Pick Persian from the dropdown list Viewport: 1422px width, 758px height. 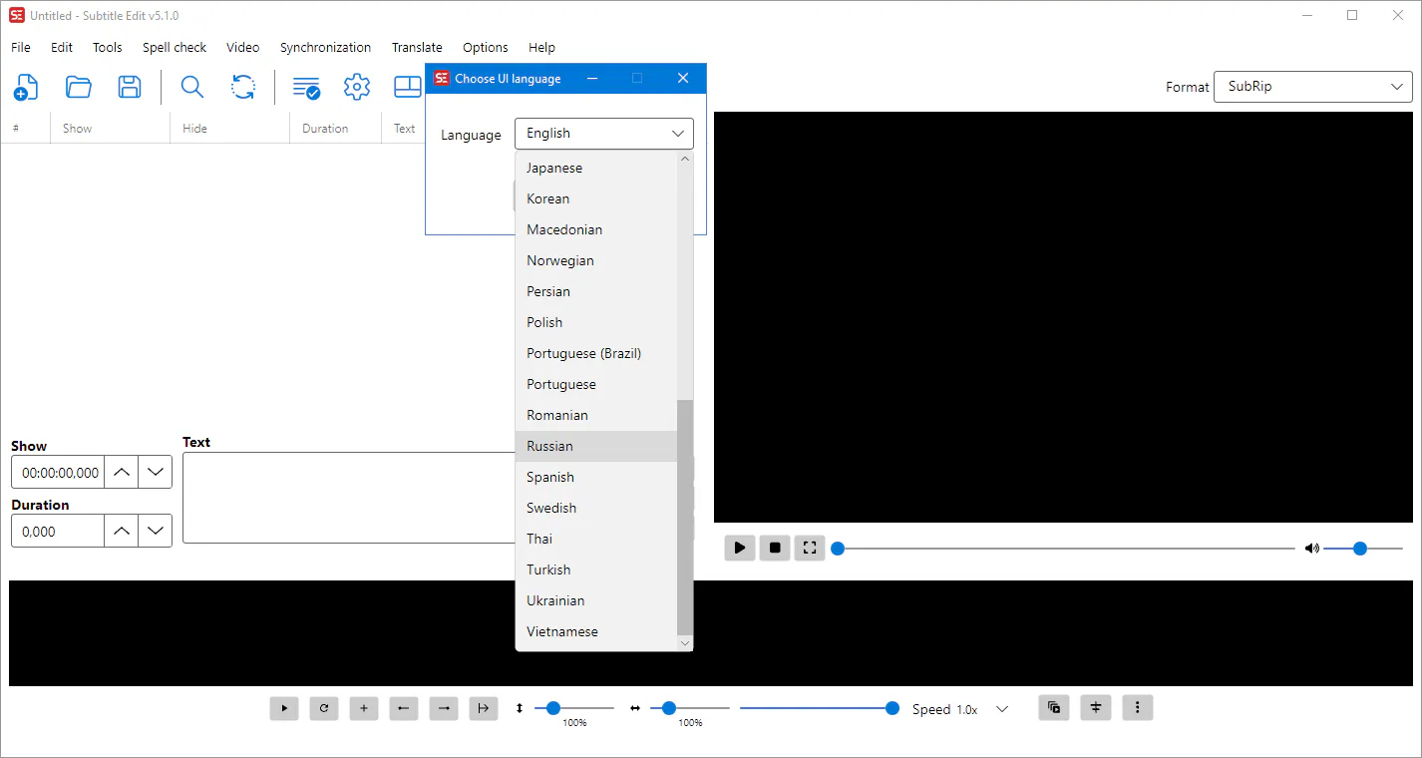pyautogui.click(x=596, y=291)
